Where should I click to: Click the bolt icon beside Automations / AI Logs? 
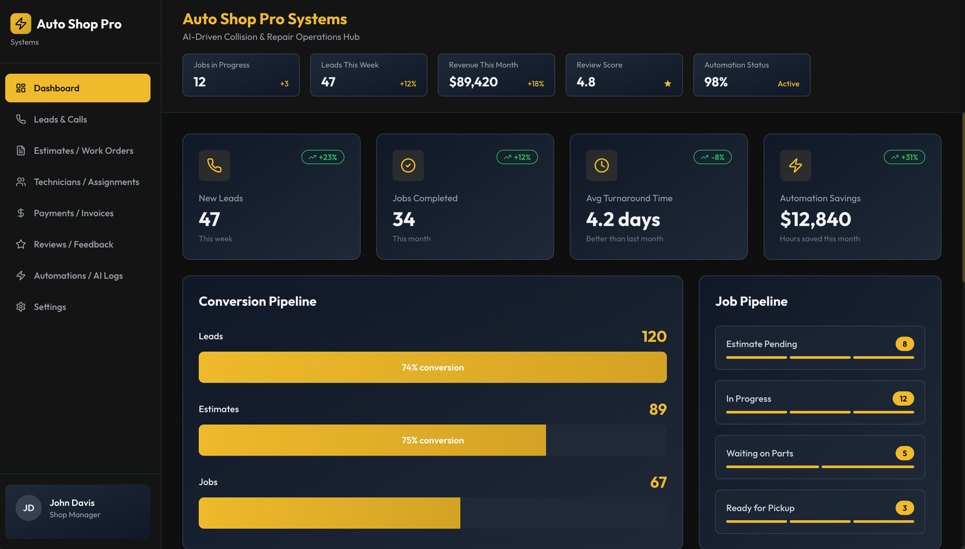pyautogui.click(x=21, y=275)
